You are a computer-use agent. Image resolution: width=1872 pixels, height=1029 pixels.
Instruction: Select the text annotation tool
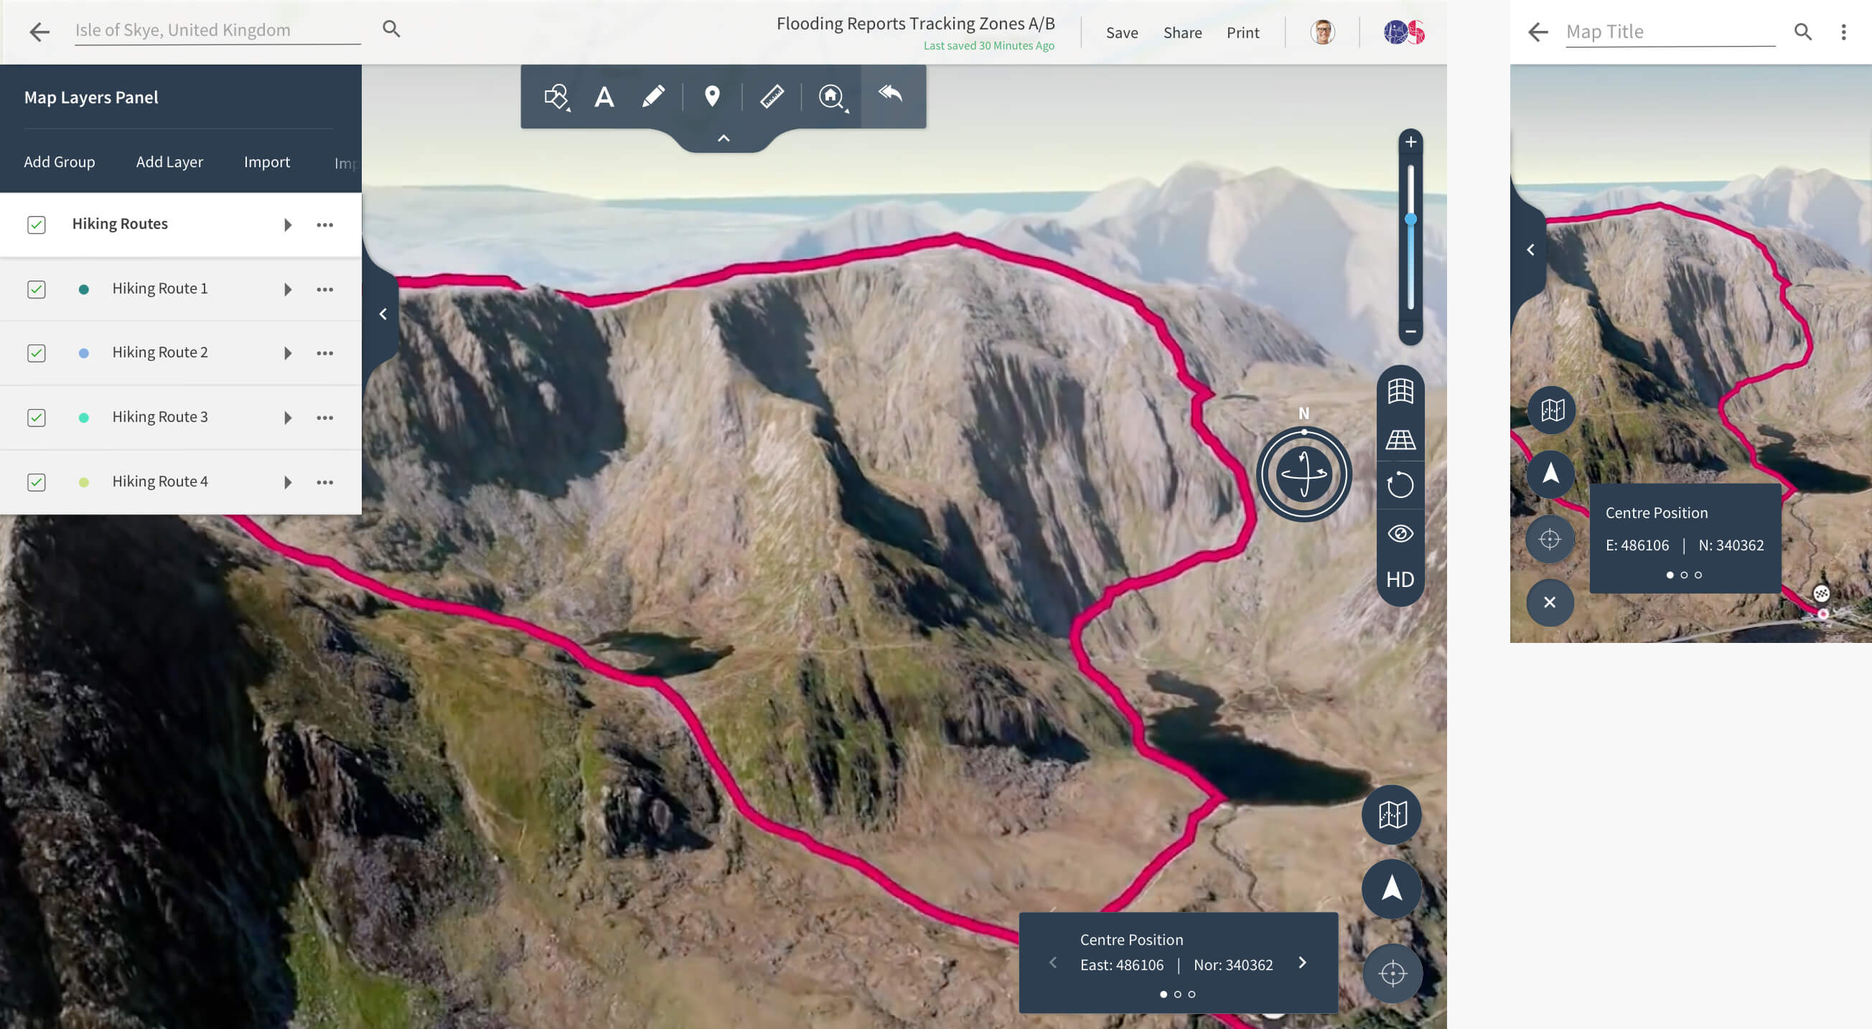[604, 97]
